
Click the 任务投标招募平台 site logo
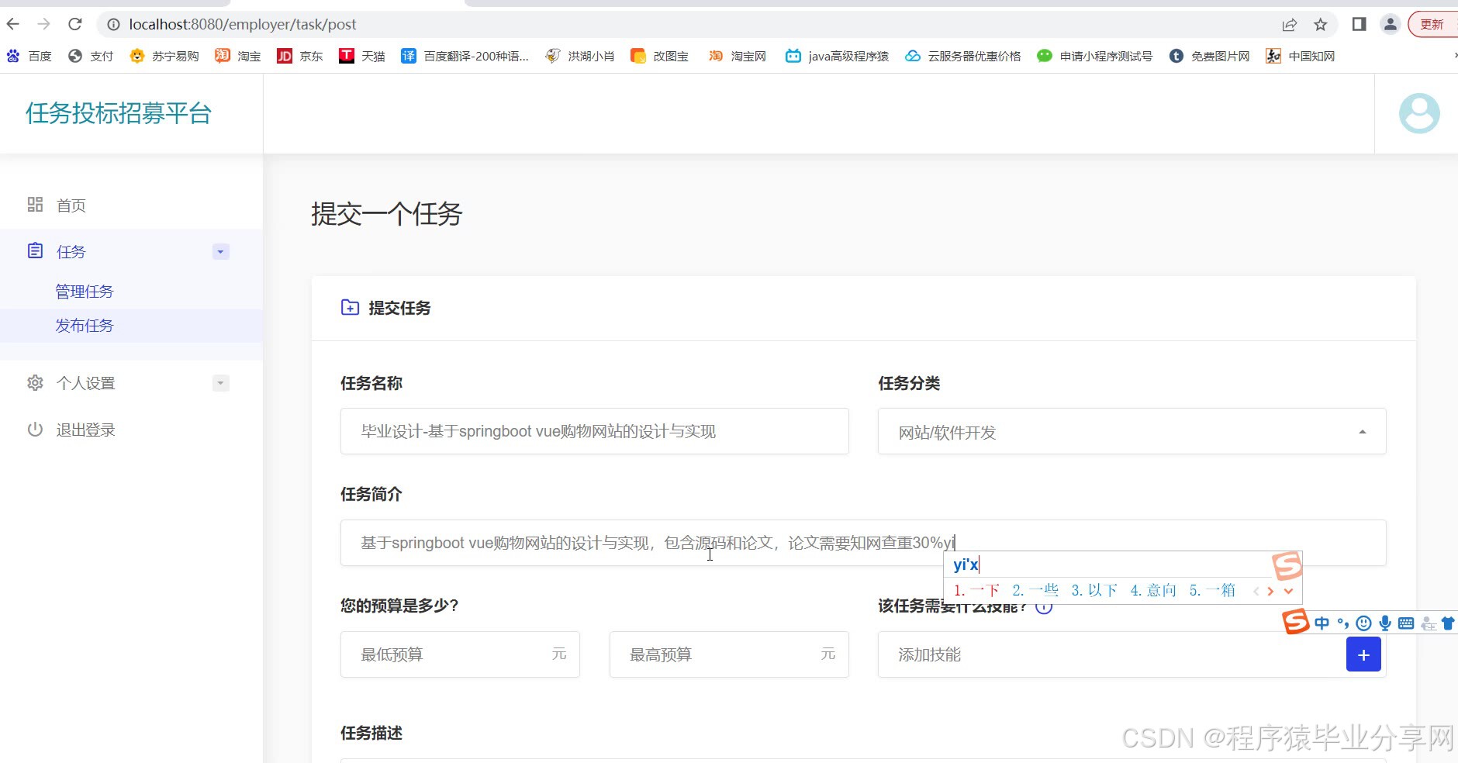point(118,113)
